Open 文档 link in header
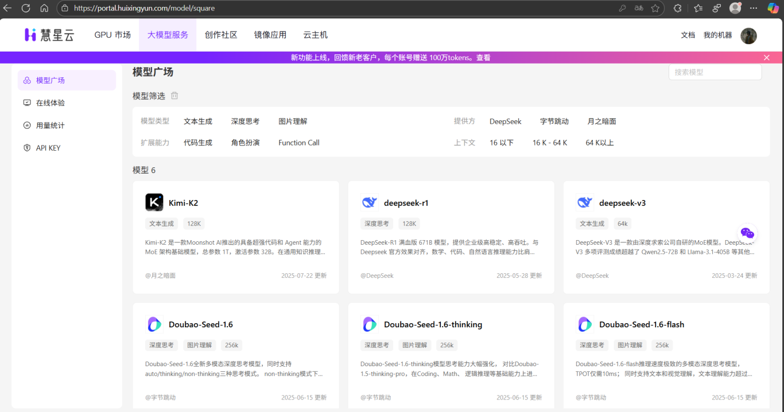Viewport: 784px width, 412px height. [x=688, y=35]
